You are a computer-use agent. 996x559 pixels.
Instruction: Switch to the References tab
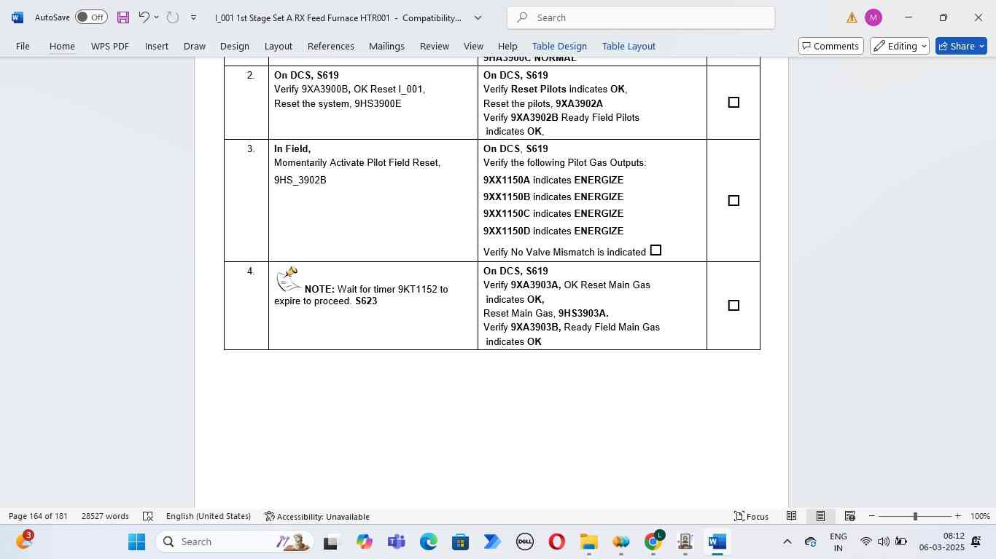(x=330, y=46)
